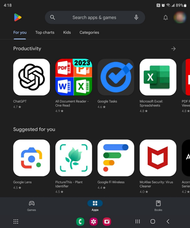This screenshot has height=228, width=190.
Task: Tap the search magnifier icon
Action: tap(52, 17)
